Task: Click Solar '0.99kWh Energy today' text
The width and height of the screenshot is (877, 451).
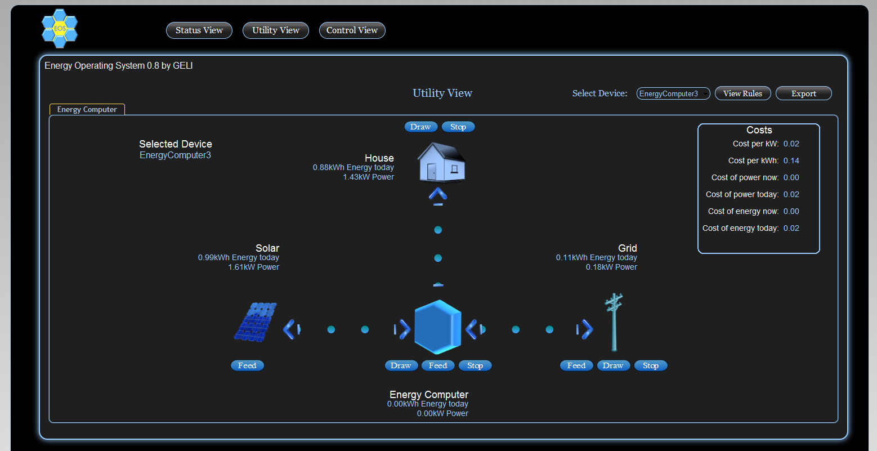Action: coord(239,257)
